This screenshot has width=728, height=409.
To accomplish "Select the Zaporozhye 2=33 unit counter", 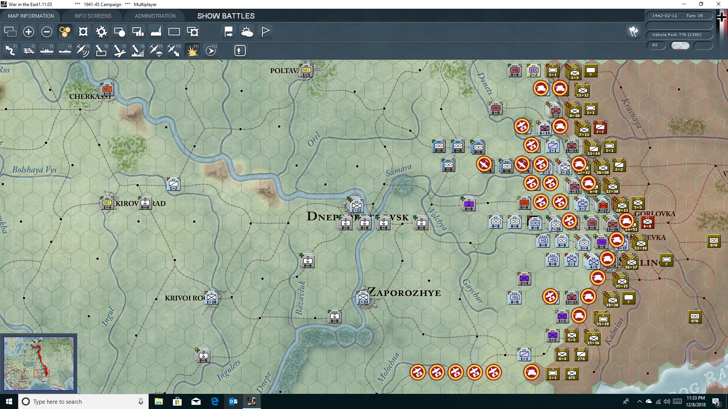I will 363,298.
